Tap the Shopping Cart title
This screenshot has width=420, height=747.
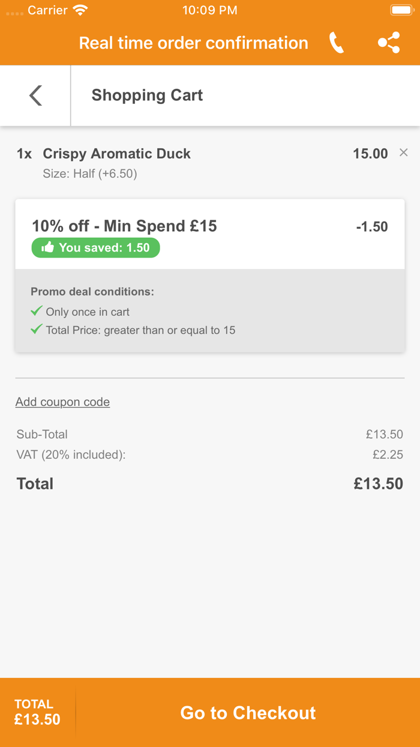(147, 95)
